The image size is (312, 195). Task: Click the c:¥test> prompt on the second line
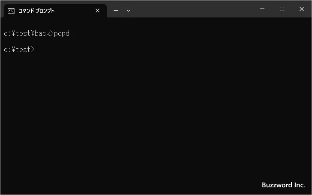pos(18,50)
